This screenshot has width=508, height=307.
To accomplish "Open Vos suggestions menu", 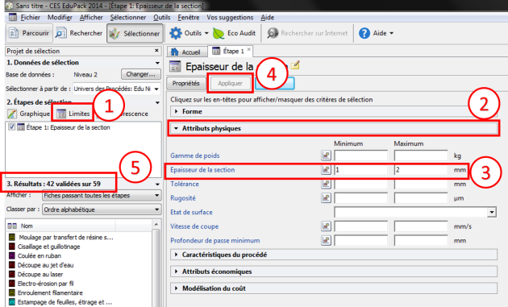I will tap(230, 18).
